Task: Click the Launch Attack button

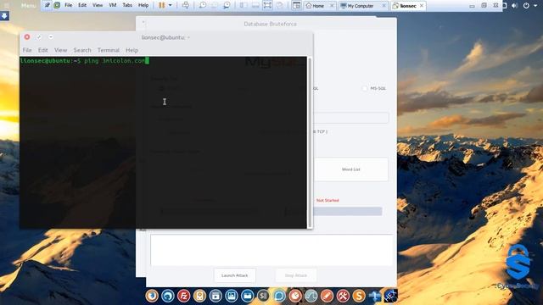Action: coord(235,275)
